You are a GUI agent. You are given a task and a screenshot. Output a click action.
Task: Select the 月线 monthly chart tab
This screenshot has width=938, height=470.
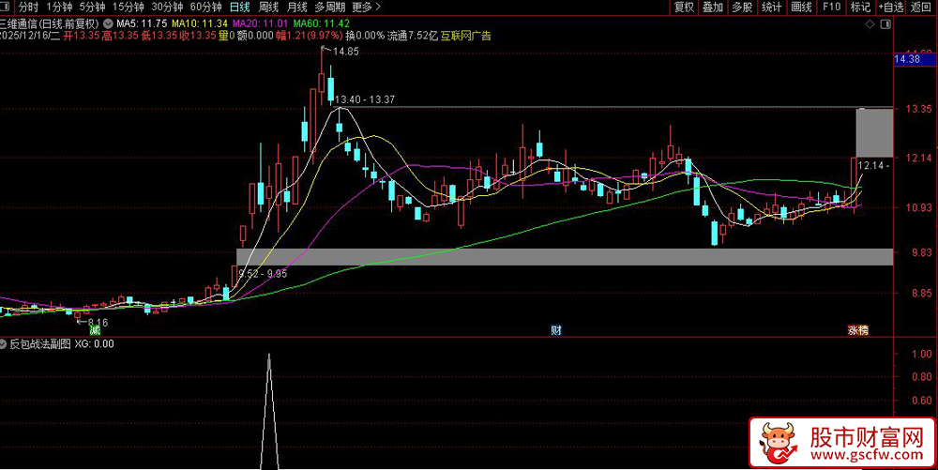coord(296,8)
